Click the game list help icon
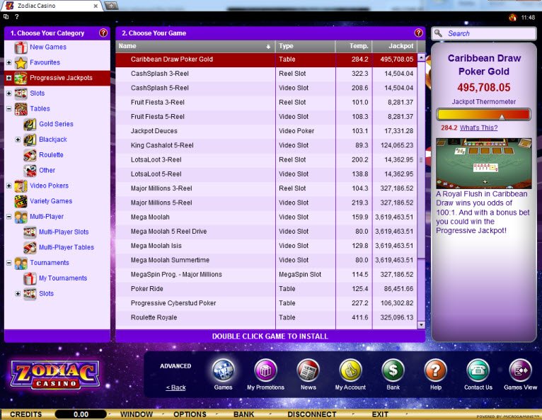This screenshot has height=420, width=542. (419, 33)
